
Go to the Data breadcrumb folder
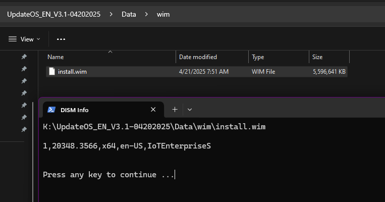coord(129,14)
